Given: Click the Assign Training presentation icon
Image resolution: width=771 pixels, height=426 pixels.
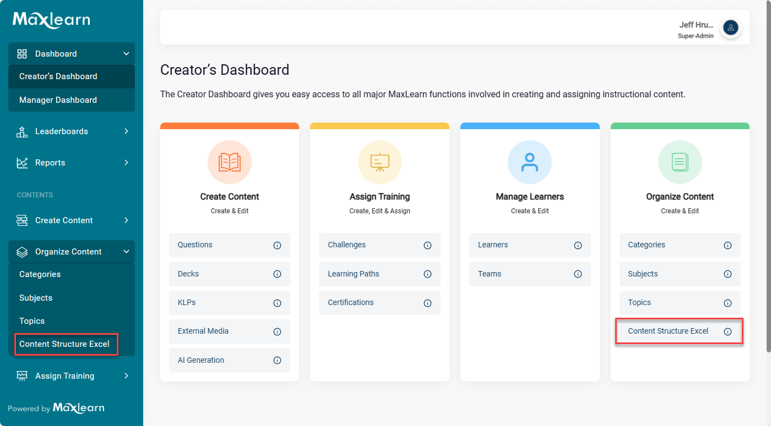Looking at the screenshot, I should pyautogui.click(x=22, y=376).
